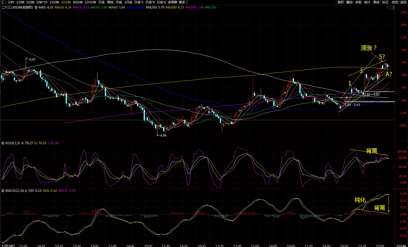This screenshot has height=247, width=408.
Task: Switch to the 60分钟 period tab
Action: pyautogui.click(x=78, y=2)
